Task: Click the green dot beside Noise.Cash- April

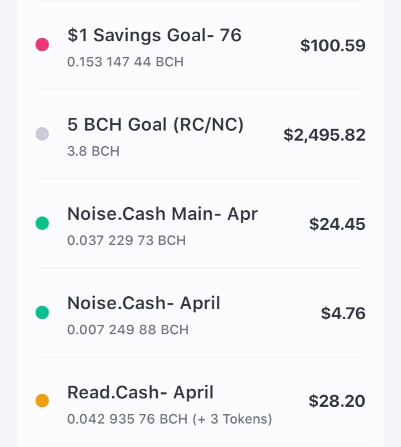Action: tap(42, 312)
